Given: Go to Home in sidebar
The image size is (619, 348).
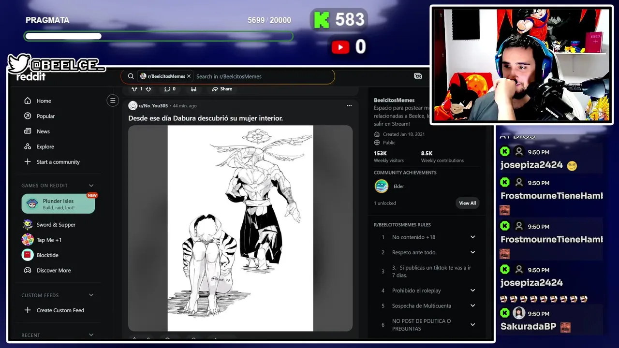Looking at the screenshot, I should (44, 101).
